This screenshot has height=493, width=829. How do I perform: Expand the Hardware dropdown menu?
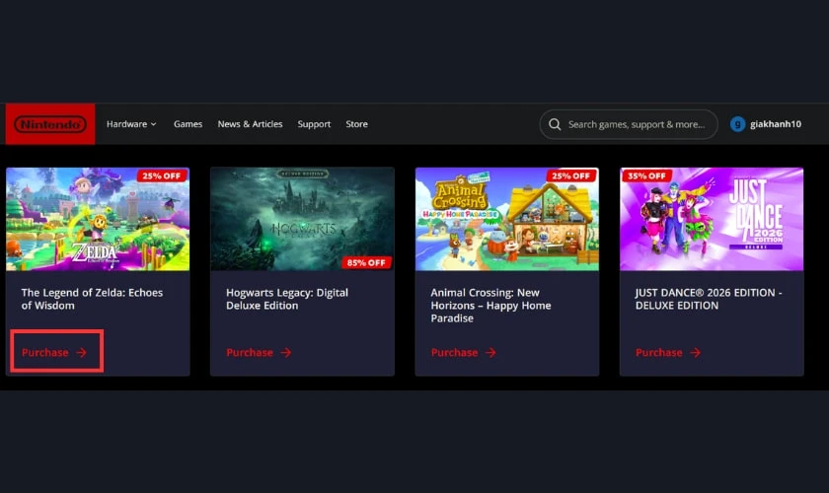[131, 124]
